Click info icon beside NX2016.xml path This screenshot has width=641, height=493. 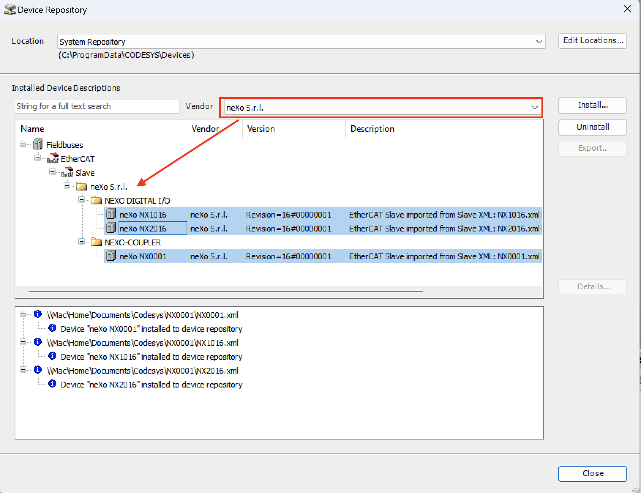coord(38,370)
